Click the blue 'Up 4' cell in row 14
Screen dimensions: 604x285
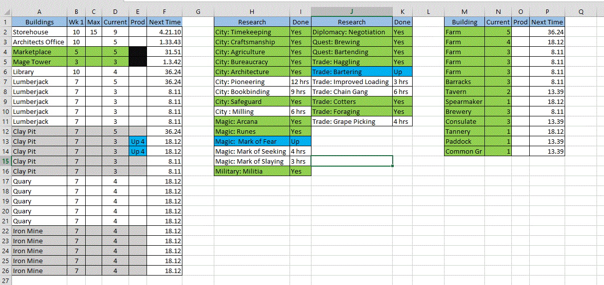138,151
